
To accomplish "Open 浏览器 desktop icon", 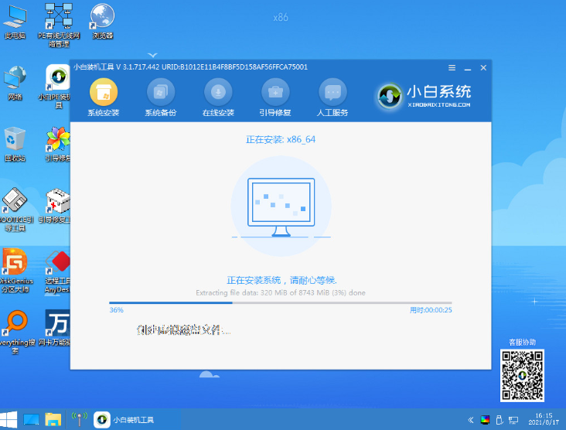I will (x=103, y=22).
